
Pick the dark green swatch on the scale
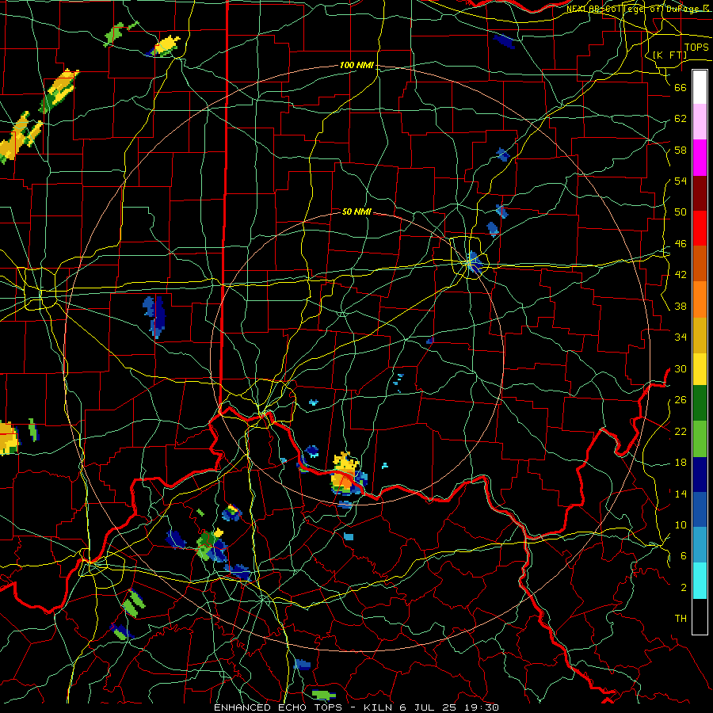(700, 403)
